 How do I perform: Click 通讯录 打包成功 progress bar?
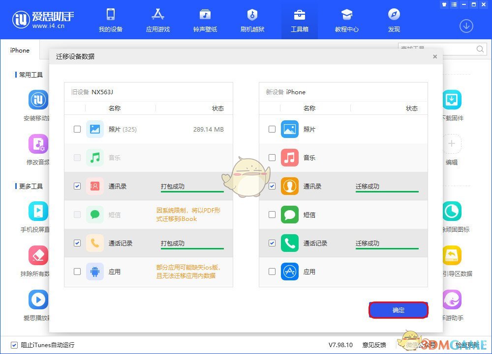[x=192, y=191]
